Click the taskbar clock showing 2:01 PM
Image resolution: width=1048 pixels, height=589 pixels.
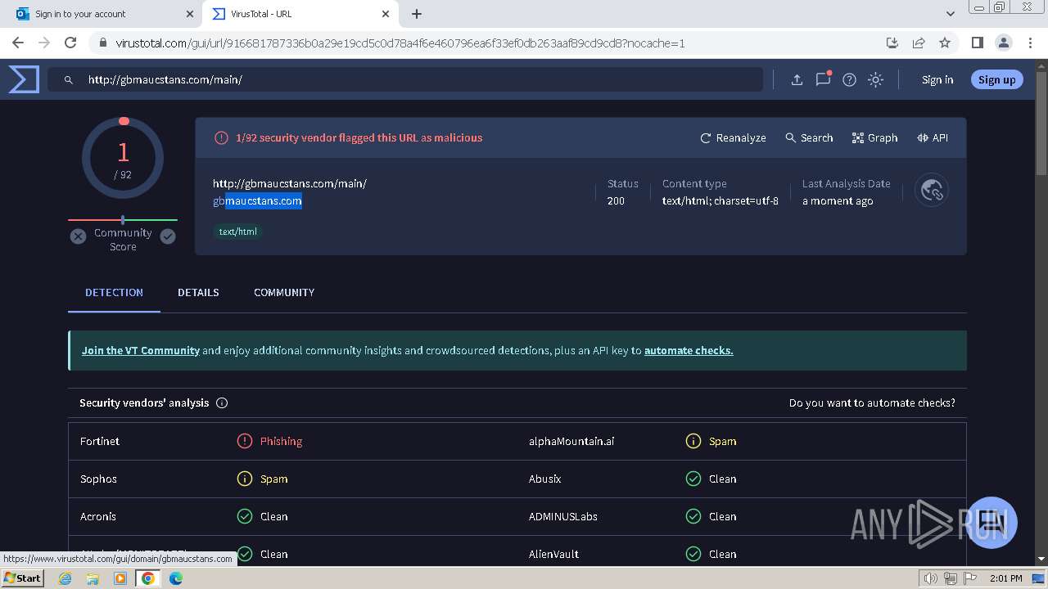pos(1005,578)
